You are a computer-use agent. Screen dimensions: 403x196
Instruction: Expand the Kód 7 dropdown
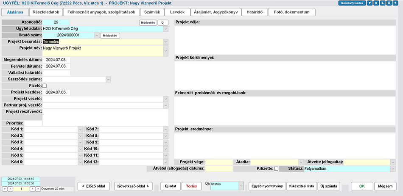click(166, 129)
